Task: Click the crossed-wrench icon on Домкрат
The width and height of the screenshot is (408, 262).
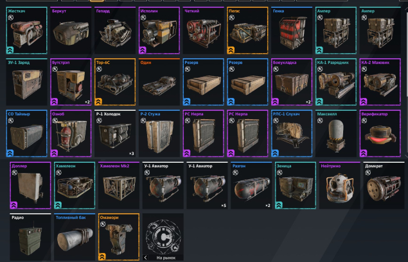Action: click(368, 173)
